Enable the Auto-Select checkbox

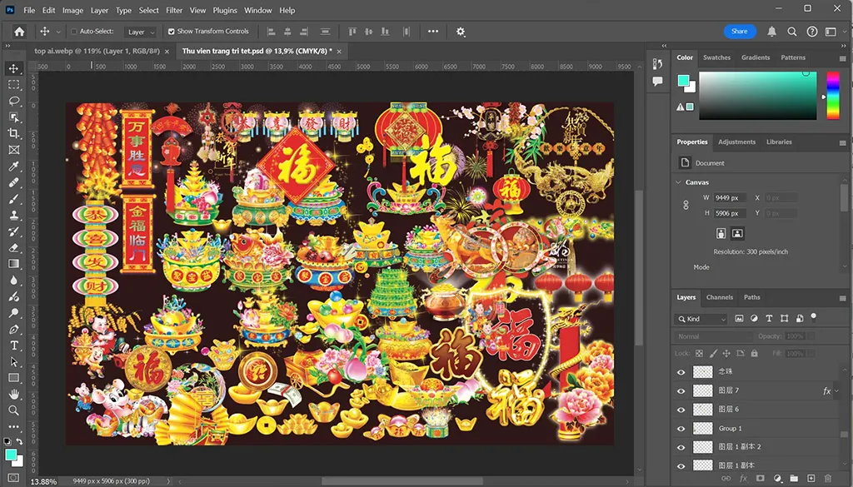(73, 32)
